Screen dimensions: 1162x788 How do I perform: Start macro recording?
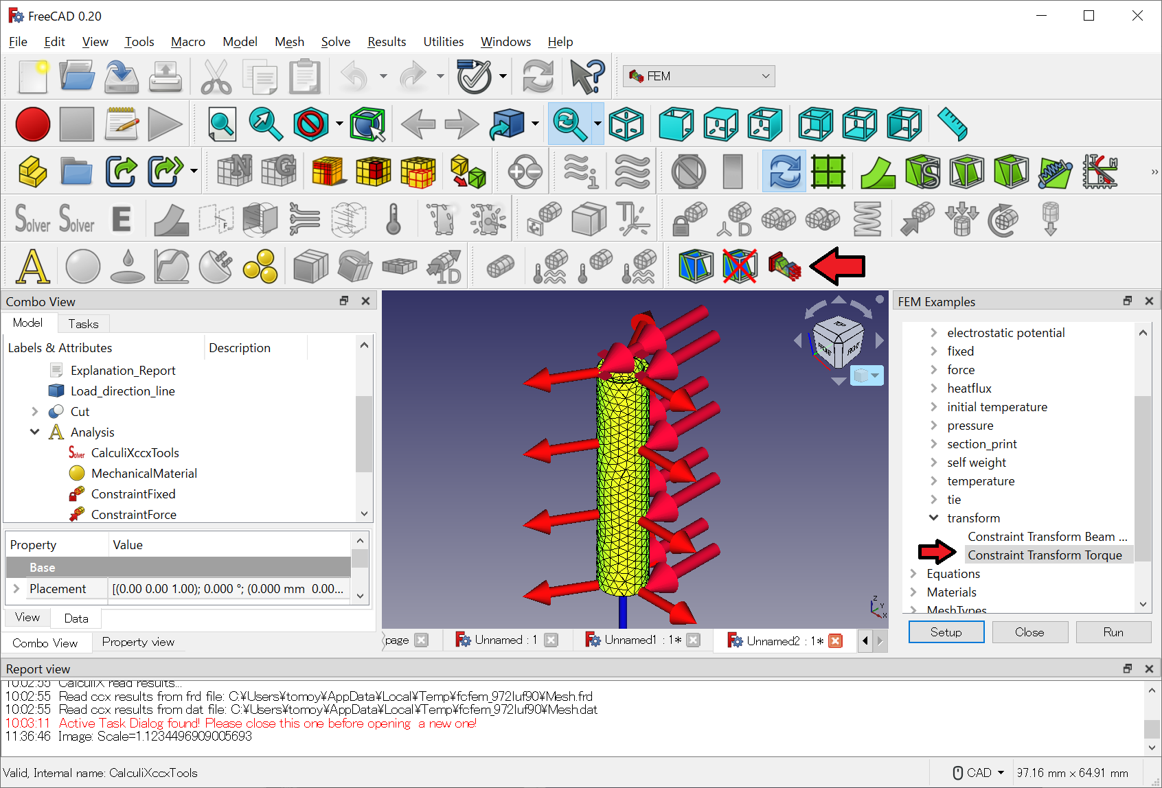coord(32,124)
